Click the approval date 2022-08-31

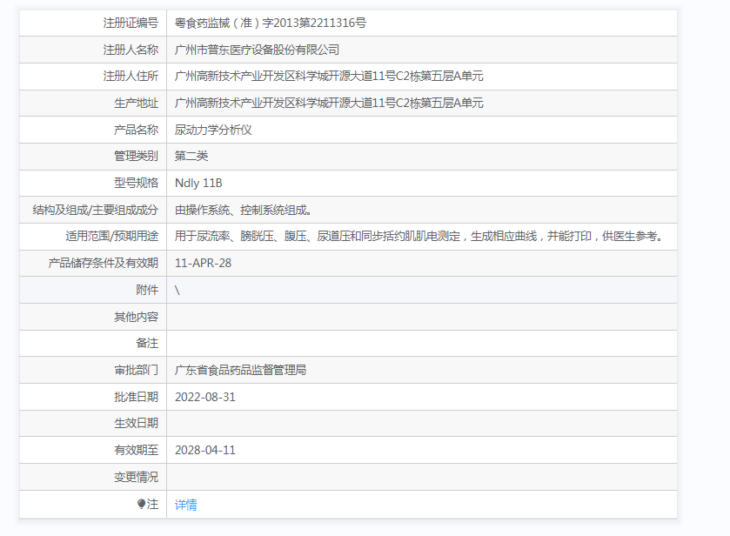point(204,397)
